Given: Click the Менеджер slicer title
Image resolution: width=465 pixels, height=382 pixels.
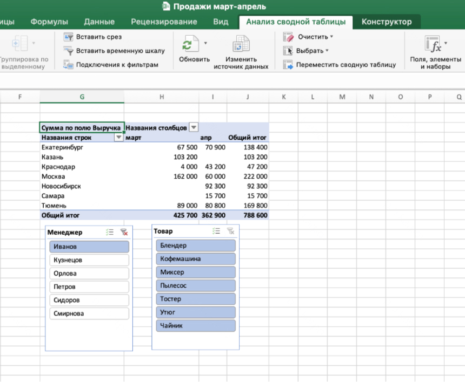Looking at the screenshot, I should point(65,233).
